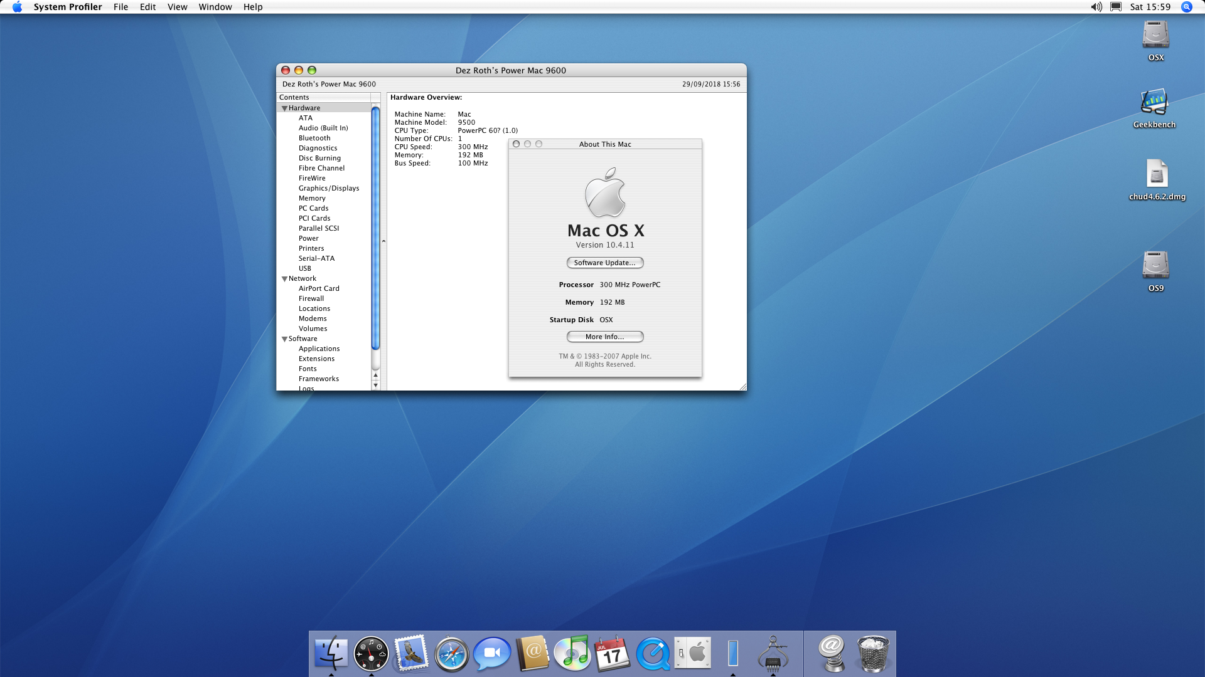1205x677 pixels.
Task: Click the Software Update button
Action: 604,263
